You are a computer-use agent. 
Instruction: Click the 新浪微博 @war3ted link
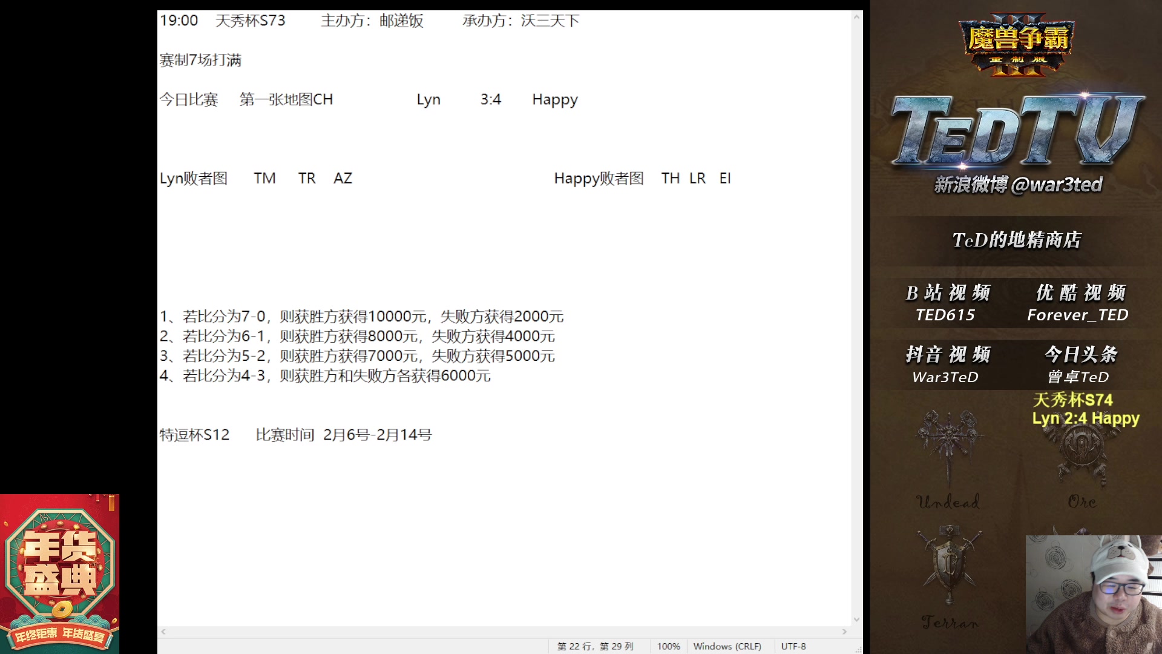1018,184
